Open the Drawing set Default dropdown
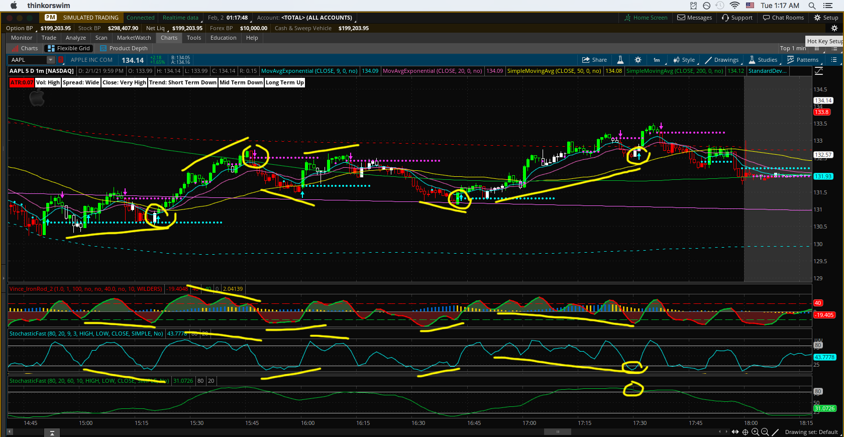The height and width of the screenshot is (437, 844). (811, 432)
